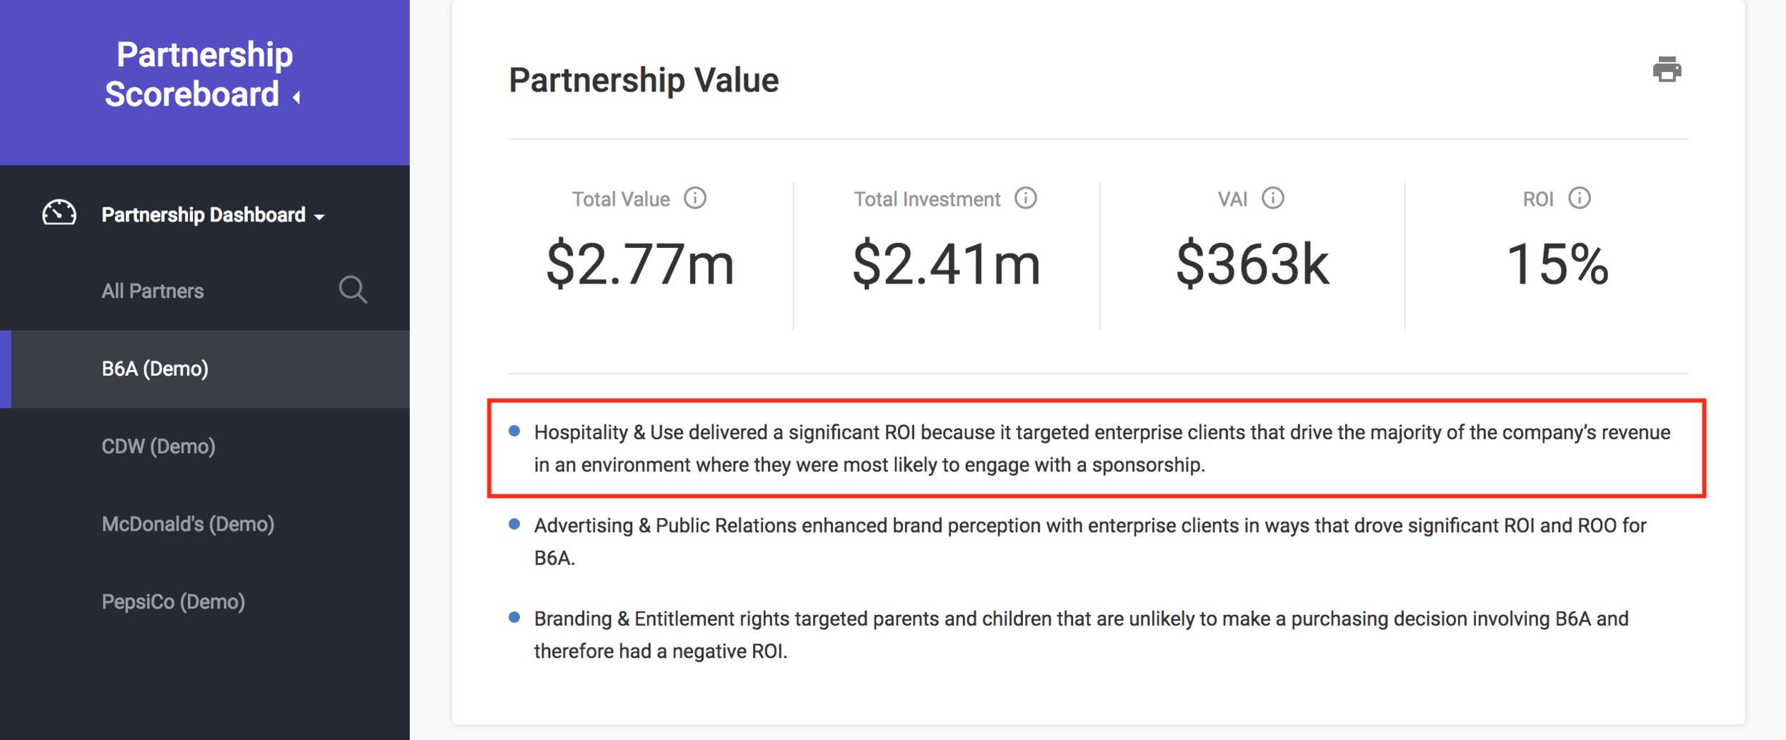Click the $2.77m Total Value figure

pos(640,264)
